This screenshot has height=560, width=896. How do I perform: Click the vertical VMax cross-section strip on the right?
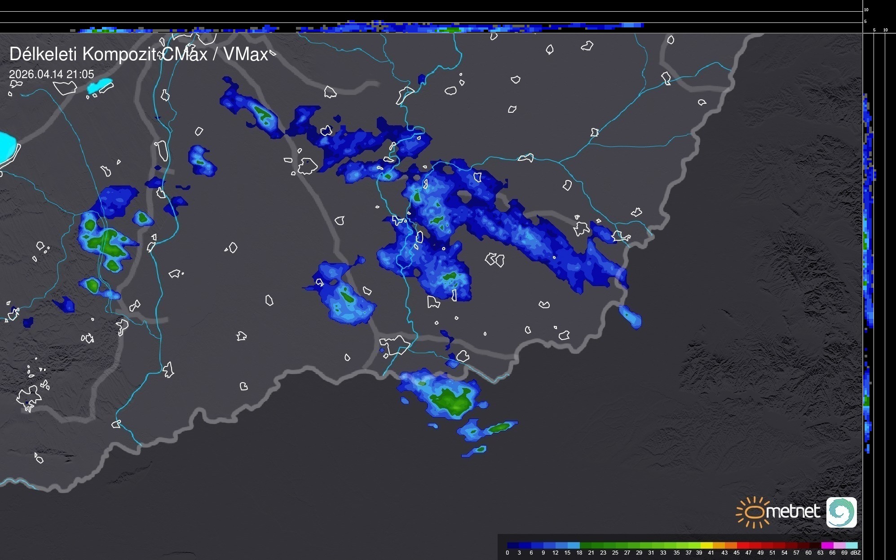(868, 225)
